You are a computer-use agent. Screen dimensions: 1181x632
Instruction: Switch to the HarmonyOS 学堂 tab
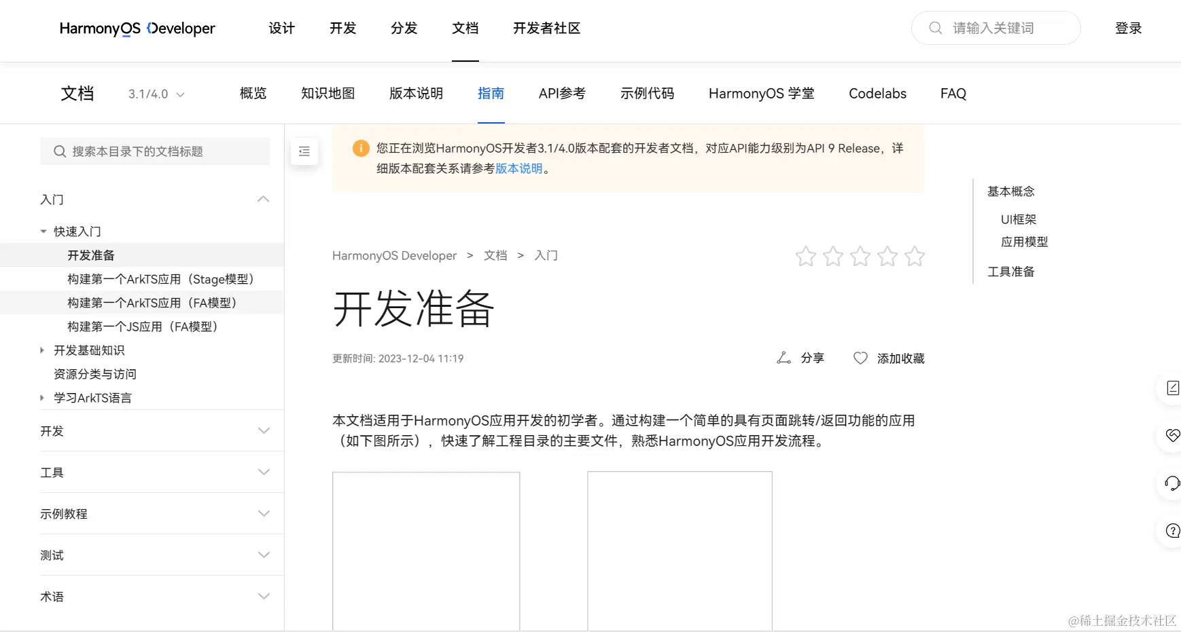tap(762, 94)
